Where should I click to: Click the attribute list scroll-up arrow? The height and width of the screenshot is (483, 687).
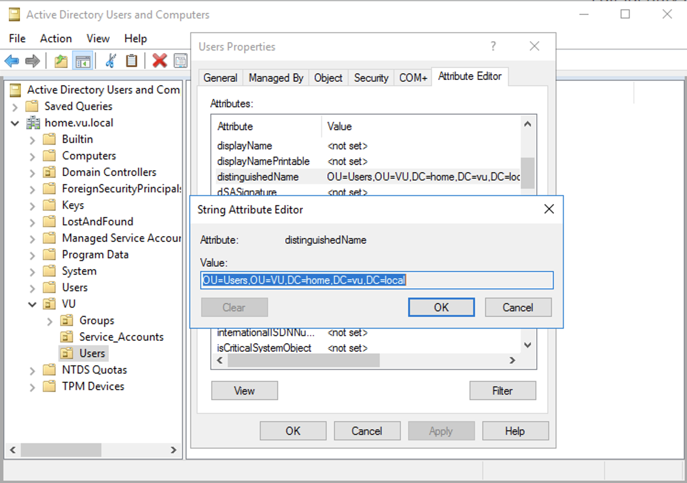[528, 124]
